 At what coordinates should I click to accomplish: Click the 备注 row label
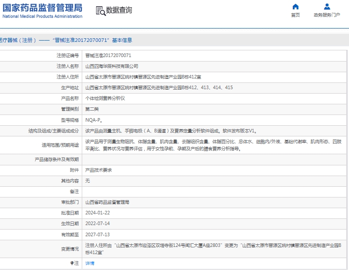(74, 192)
